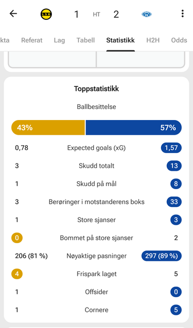
Task: Tap the yellow 4 free kicks badge
Action: [17, 274]
